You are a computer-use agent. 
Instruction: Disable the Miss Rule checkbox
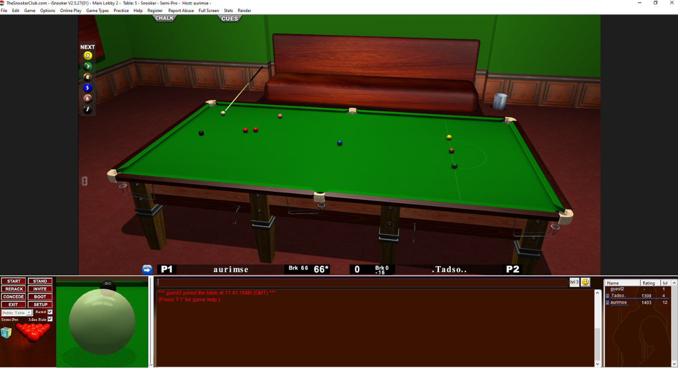click(49, 318)
